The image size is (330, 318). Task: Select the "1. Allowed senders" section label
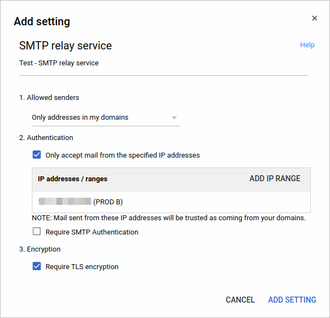49,98
